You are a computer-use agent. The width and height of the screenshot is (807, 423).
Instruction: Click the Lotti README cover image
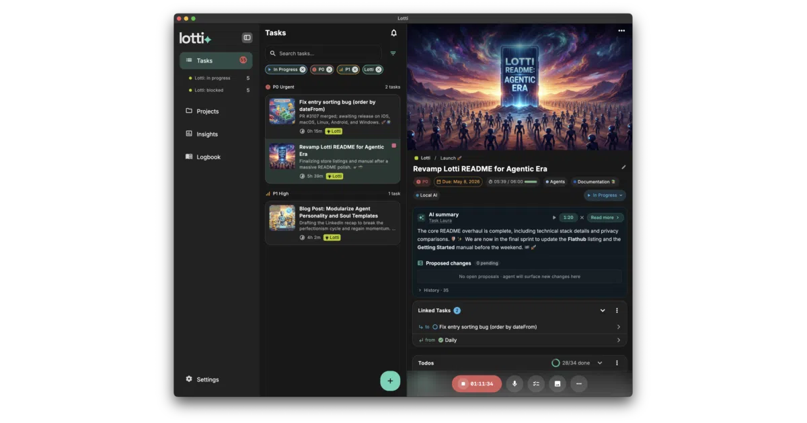pyautogui.click(x=519, y=87)
